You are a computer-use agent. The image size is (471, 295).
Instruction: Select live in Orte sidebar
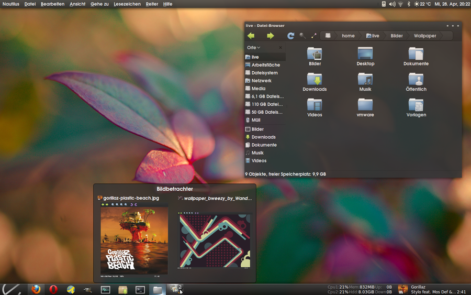[265, 57]
